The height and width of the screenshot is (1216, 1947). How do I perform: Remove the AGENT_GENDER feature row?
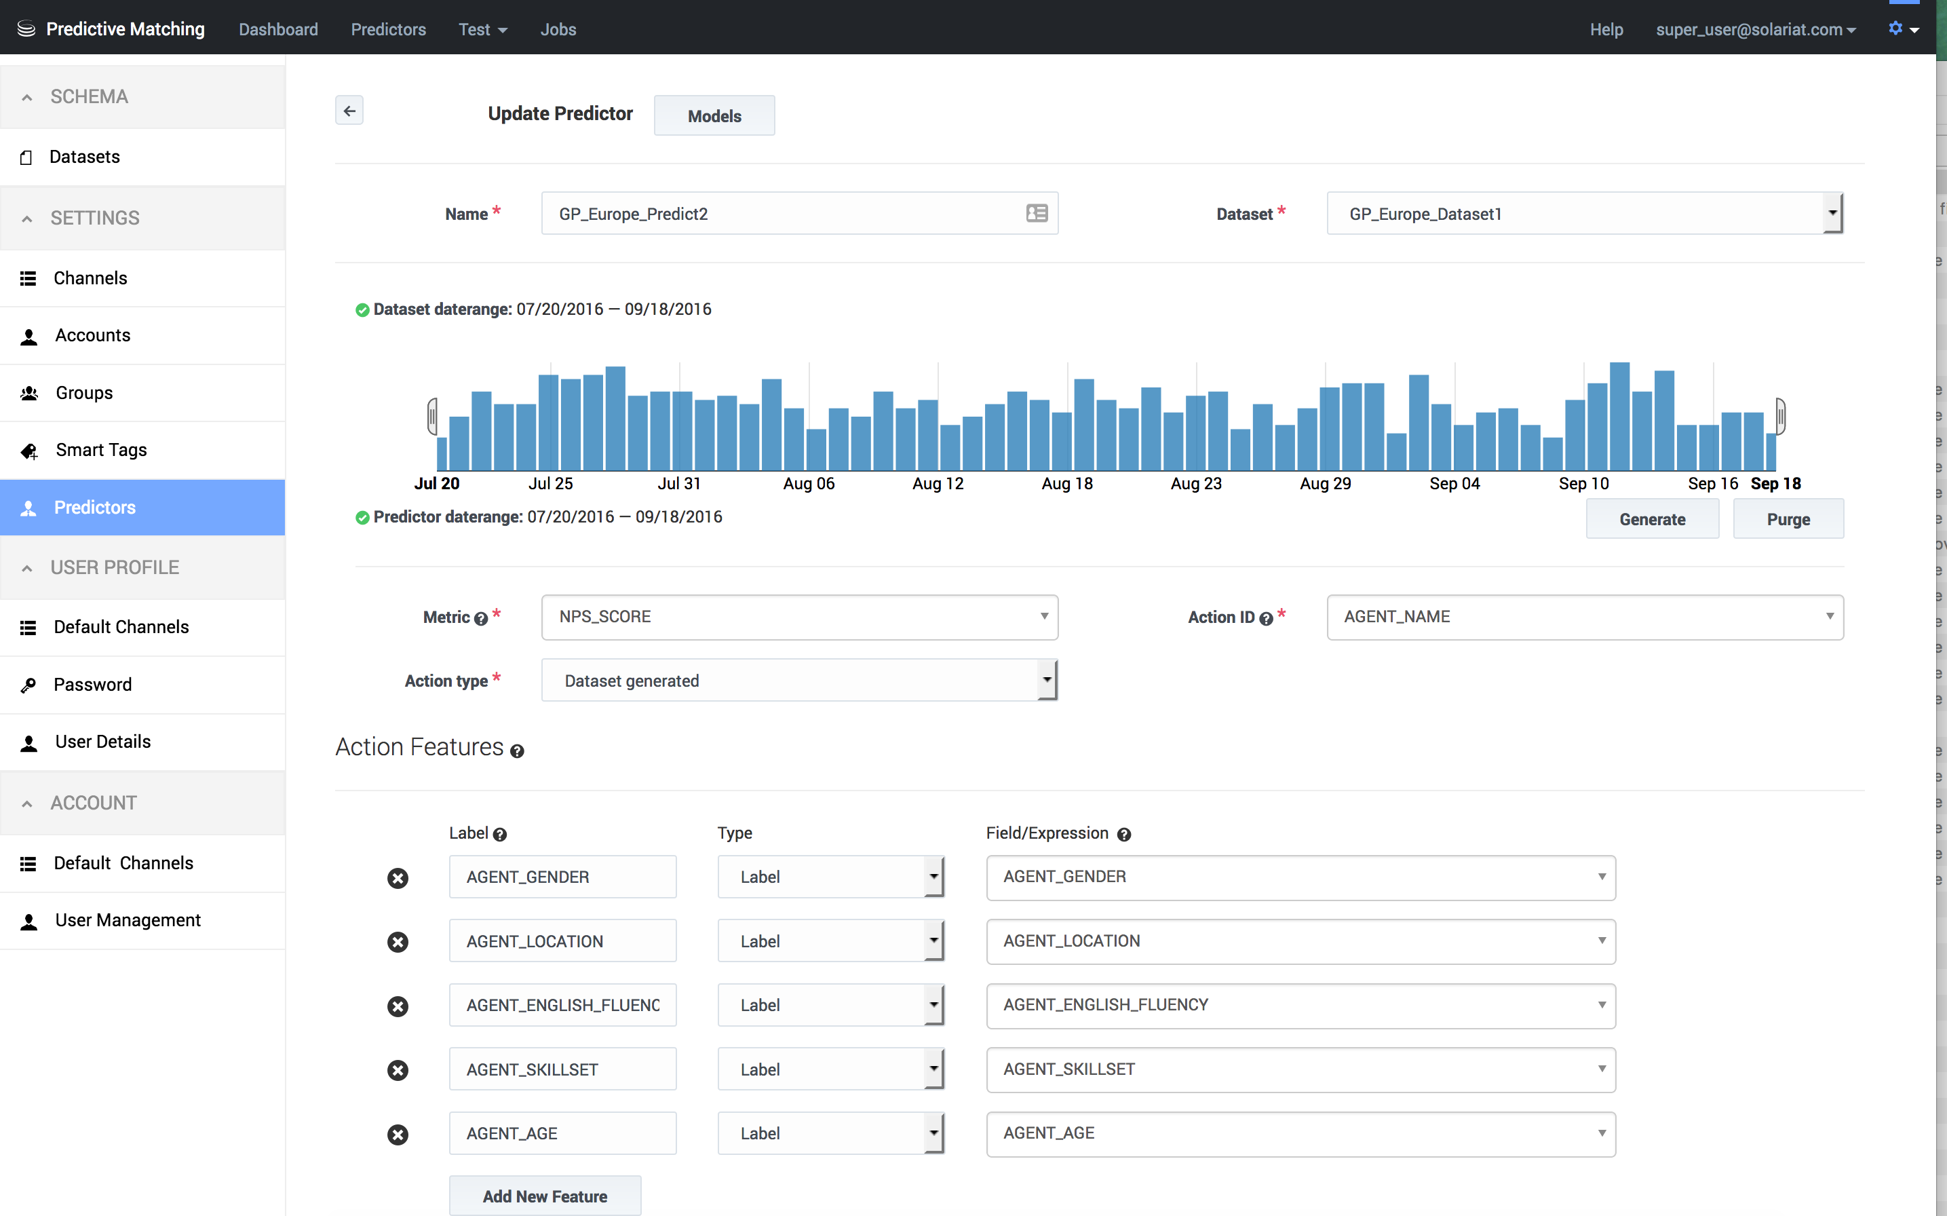[397, 877]
